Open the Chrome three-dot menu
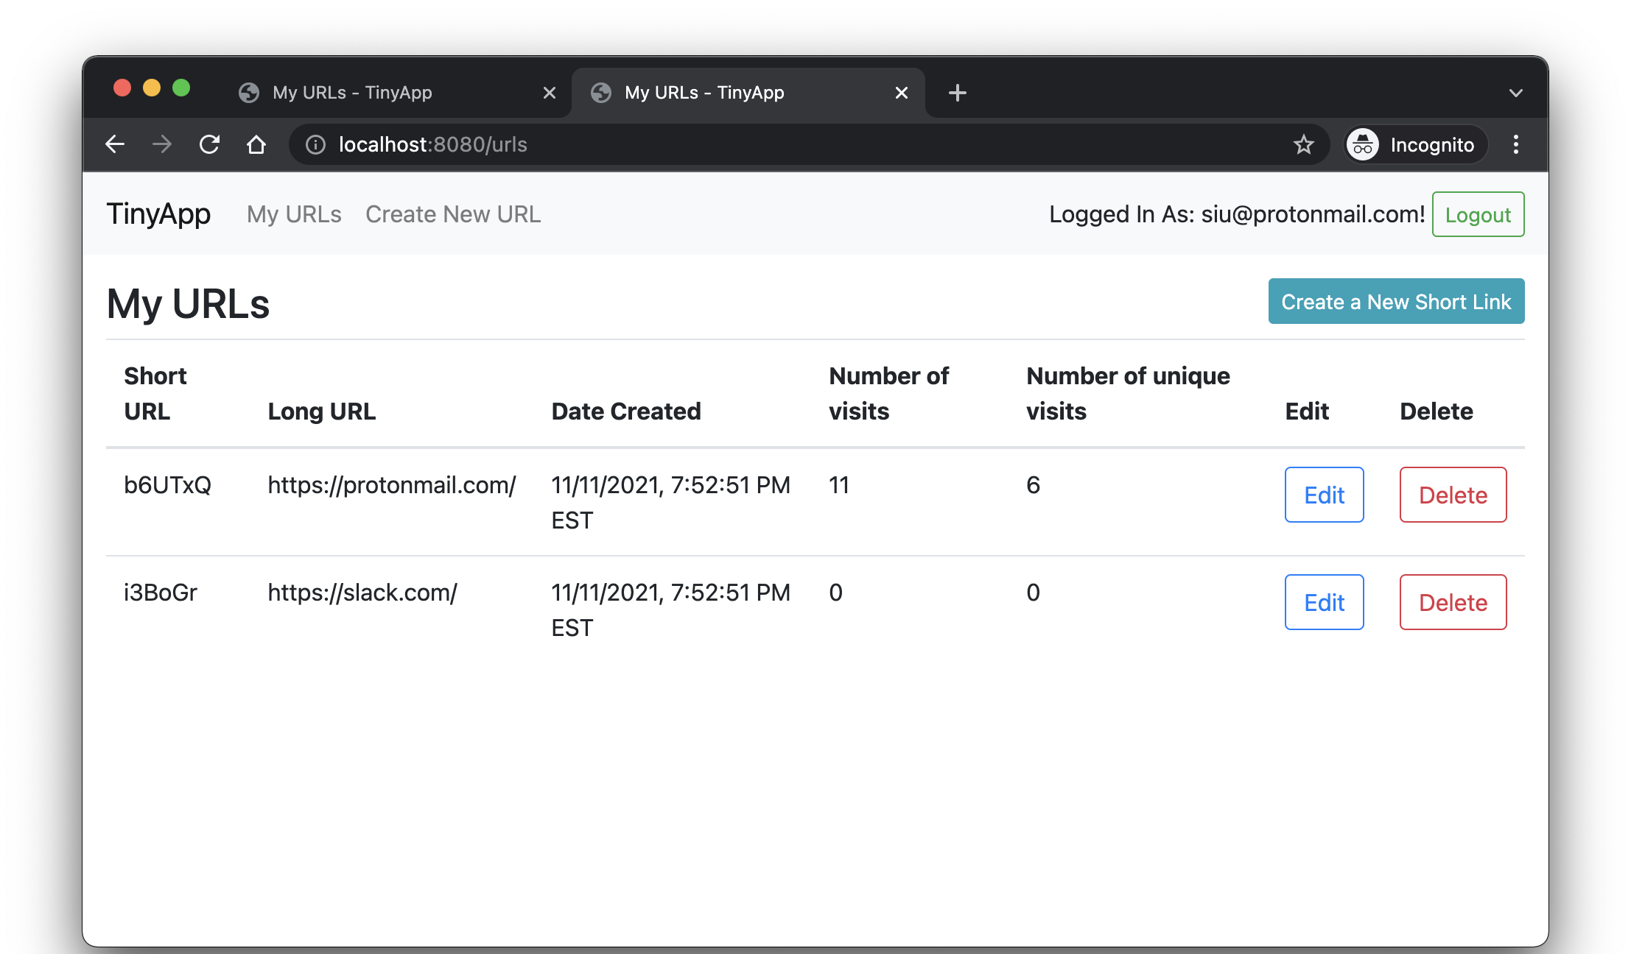This screenshot has height=954, width=1631. (x=1515, y=144)
